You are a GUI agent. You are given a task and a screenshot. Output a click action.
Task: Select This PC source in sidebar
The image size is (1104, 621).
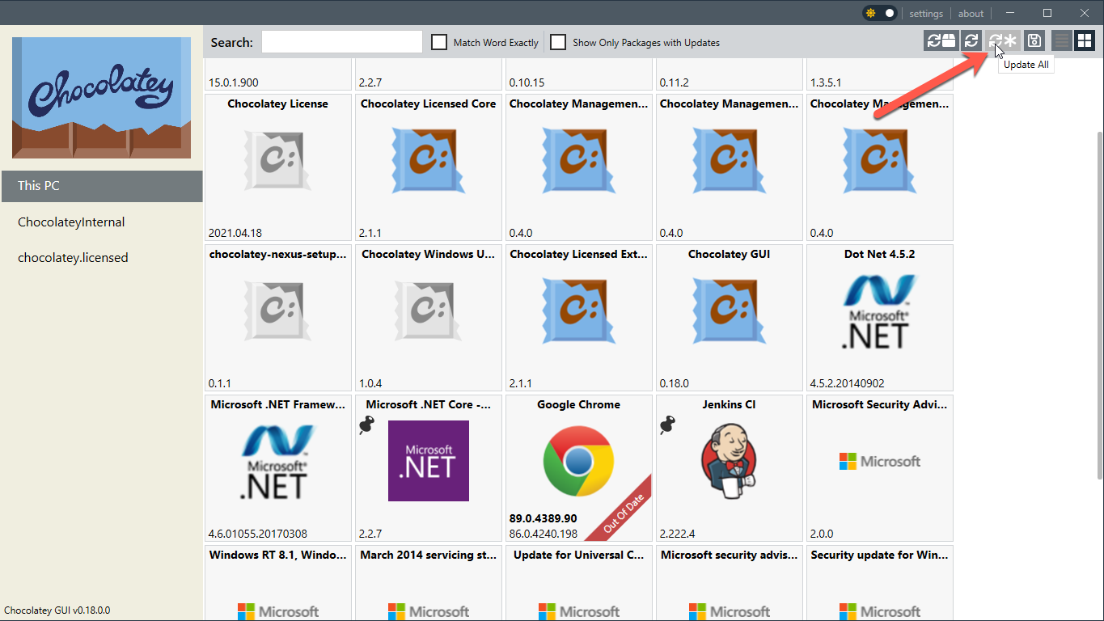101,186
